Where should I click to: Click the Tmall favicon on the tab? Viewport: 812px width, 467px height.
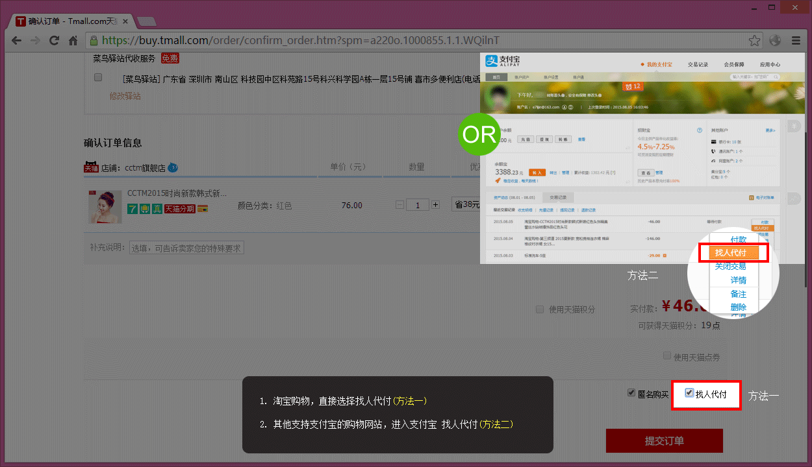[x=21, y=21]
